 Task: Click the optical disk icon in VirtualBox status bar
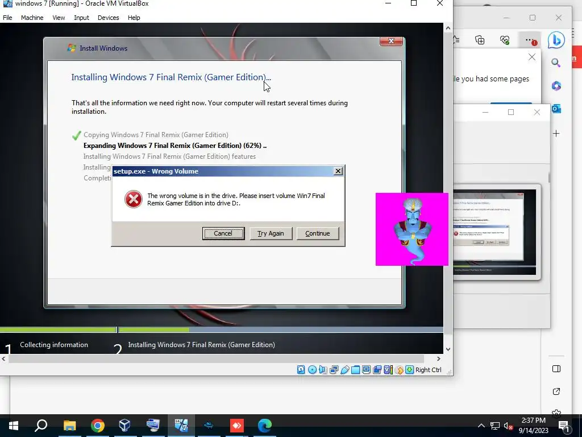(x=312, y=370)
